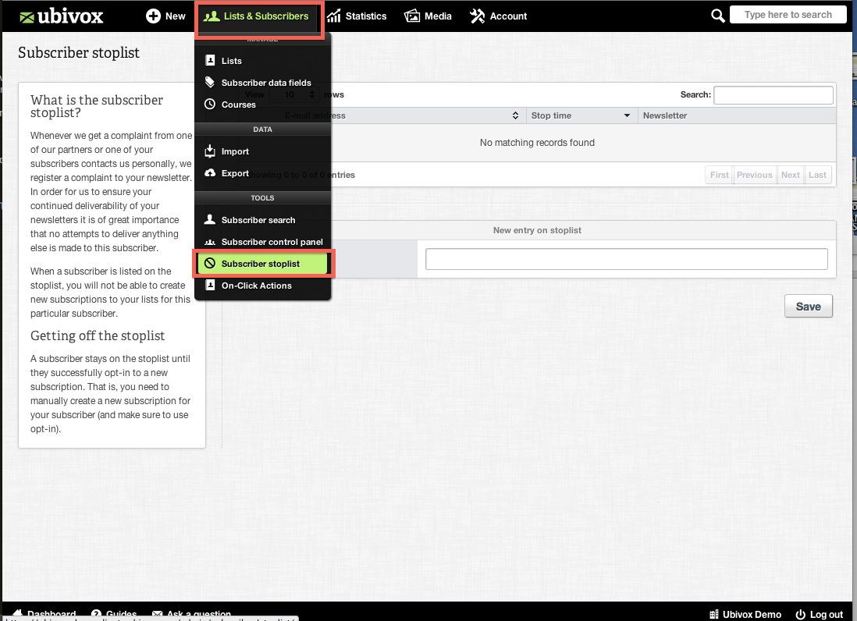Click the Account tools icon
Image resolution: width=857 pixels, height=621 pixels.
coord(477,16)
